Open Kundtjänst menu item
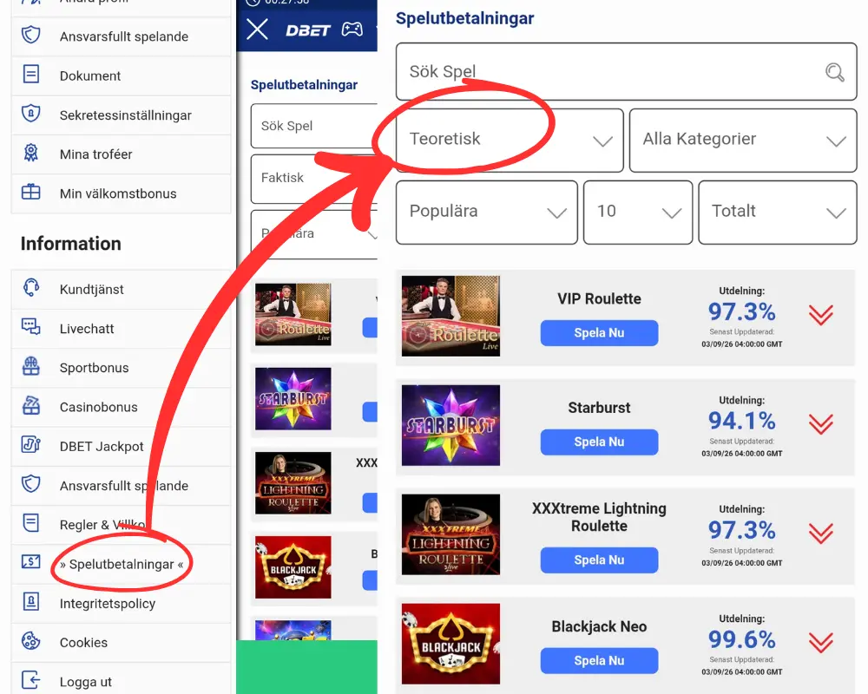The image size is (868, 694). coord(121,289)
